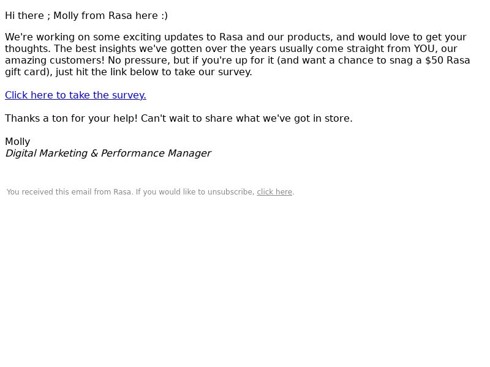
Task: Click the phrase 'amazing customers!'
Action: (55, 60)
